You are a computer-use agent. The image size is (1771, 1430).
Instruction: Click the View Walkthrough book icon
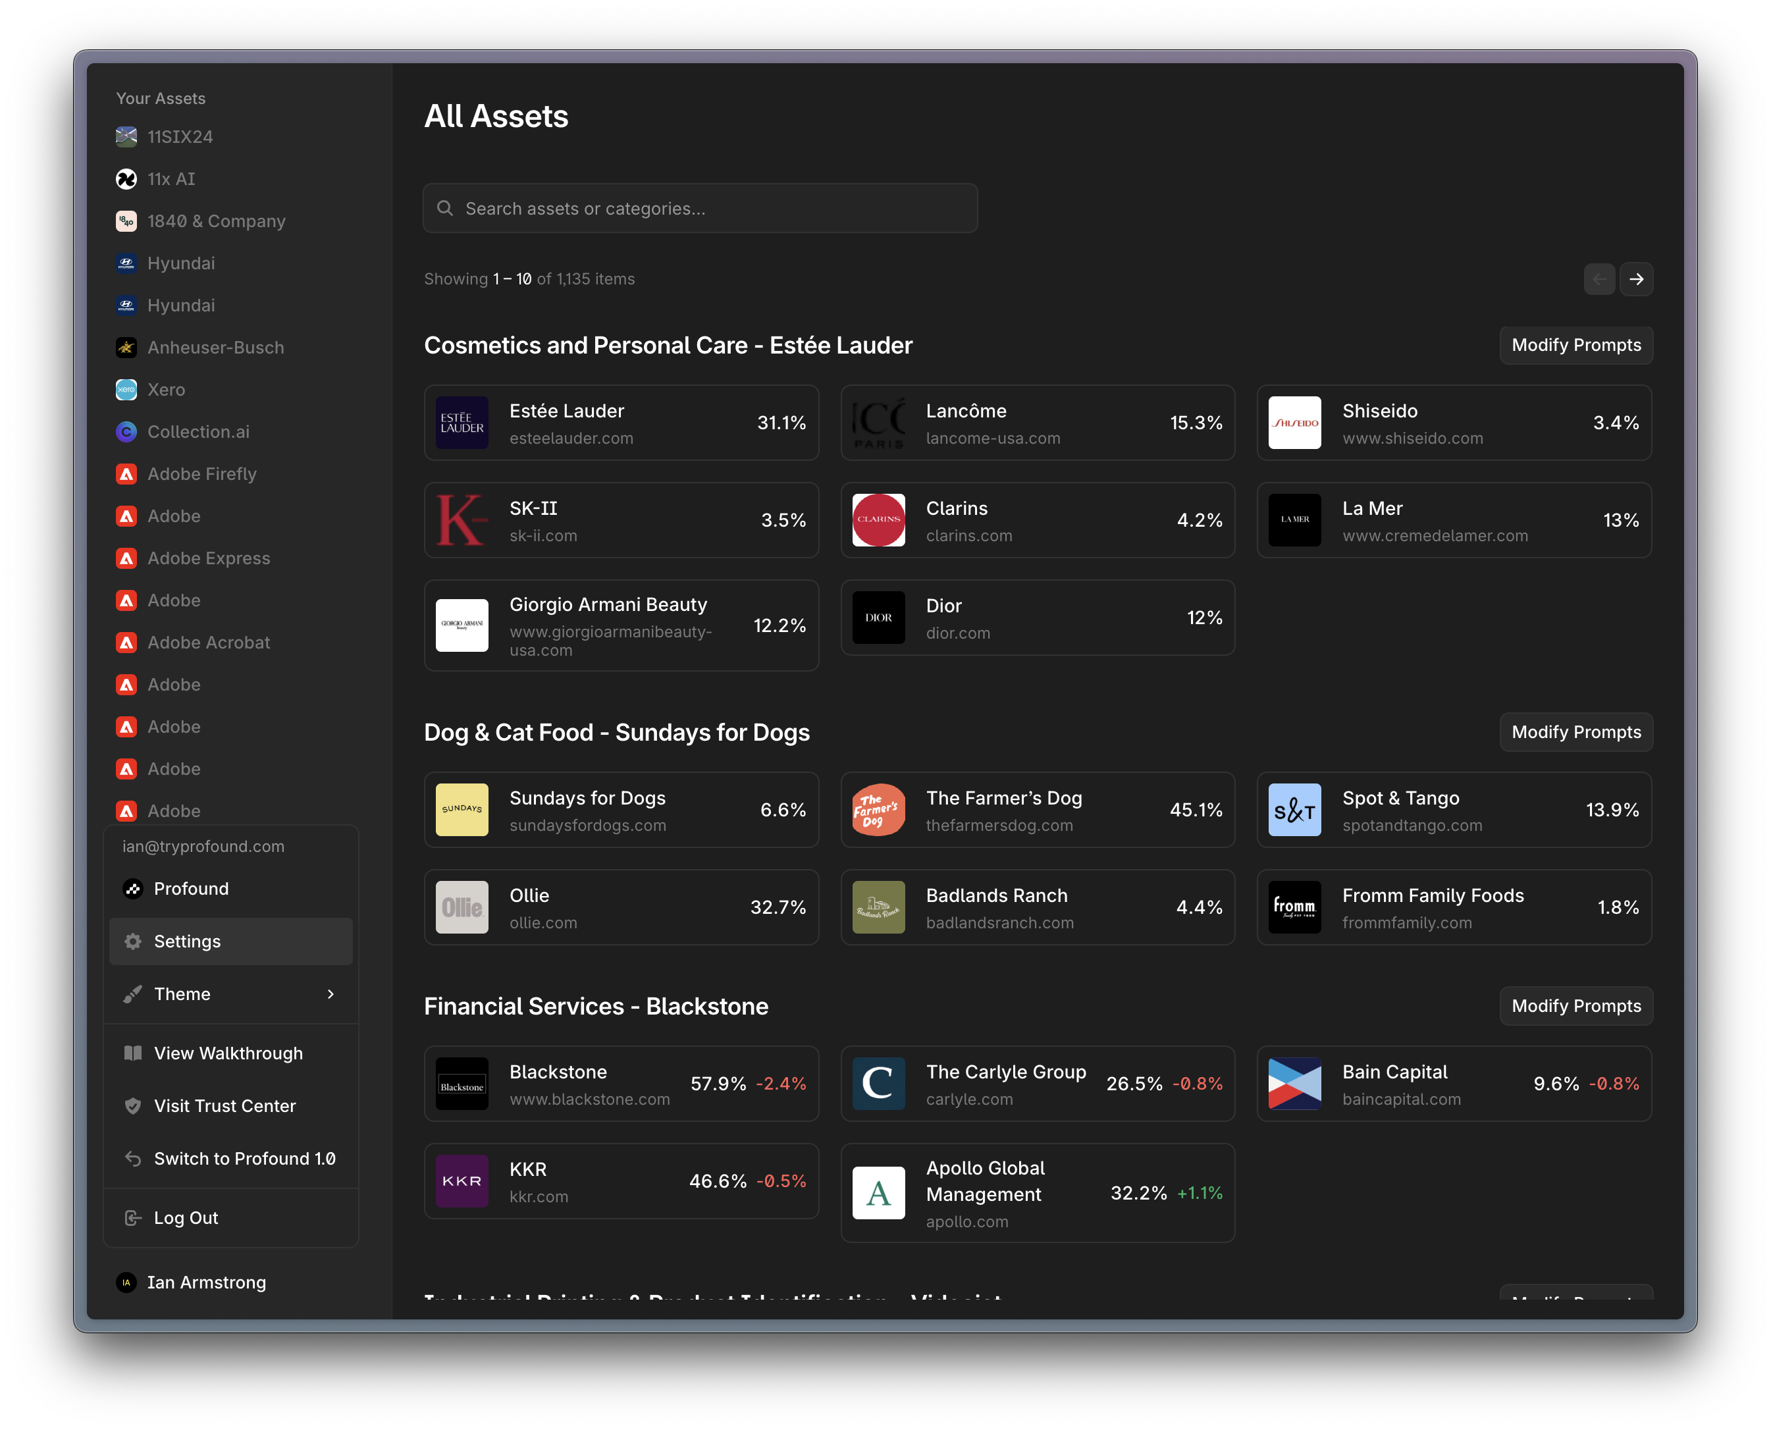pyautogui.click(x=132, y=1053)
